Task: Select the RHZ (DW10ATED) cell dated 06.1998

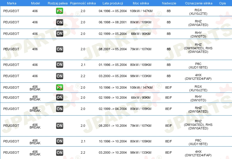Action: click(x=198, y=23)
